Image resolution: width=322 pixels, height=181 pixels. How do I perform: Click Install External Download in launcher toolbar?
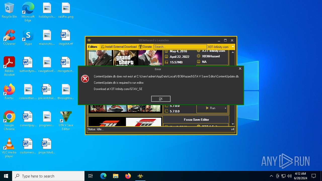[x=119, y=47]
